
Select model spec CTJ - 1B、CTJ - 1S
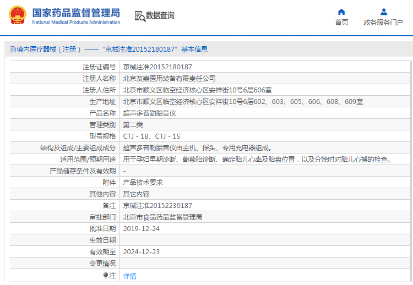point(151,136)
